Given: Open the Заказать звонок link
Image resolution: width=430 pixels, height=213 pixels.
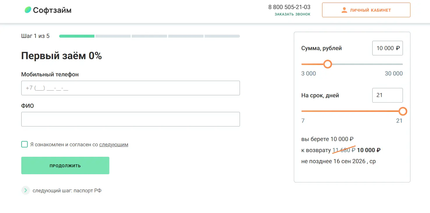Looking at the screenshot, I should click(x=292, y=14).
